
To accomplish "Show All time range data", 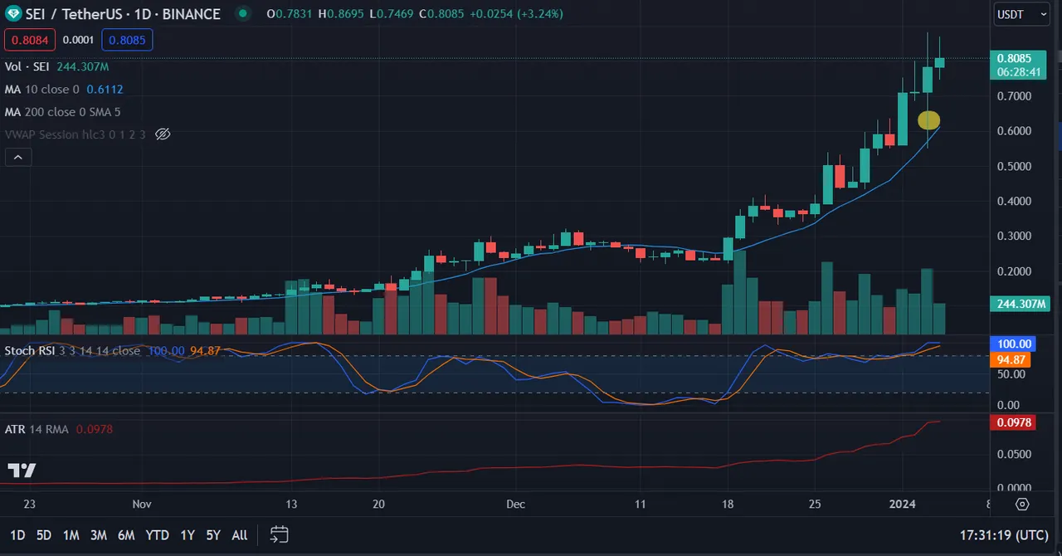I will coord(240,535).
